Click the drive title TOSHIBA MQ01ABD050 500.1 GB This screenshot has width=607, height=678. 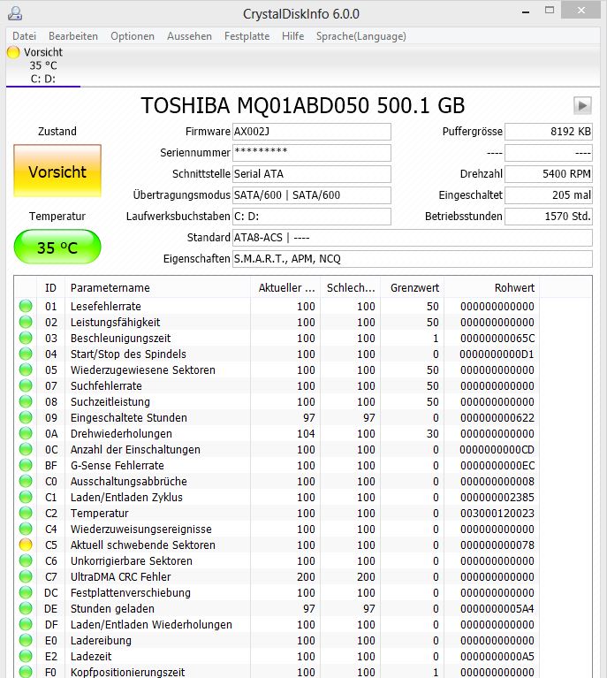click(x=303, y=105)
